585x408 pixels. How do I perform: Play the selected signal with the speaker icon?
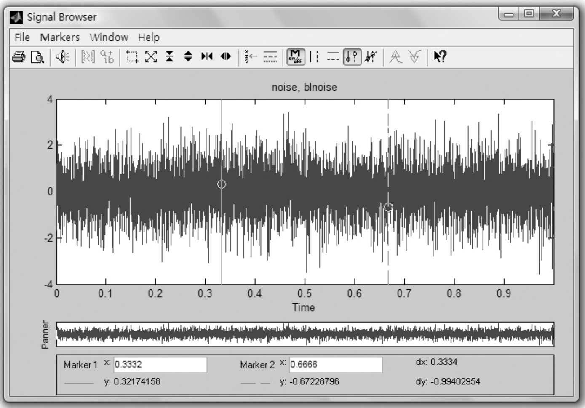coord(63,56)
